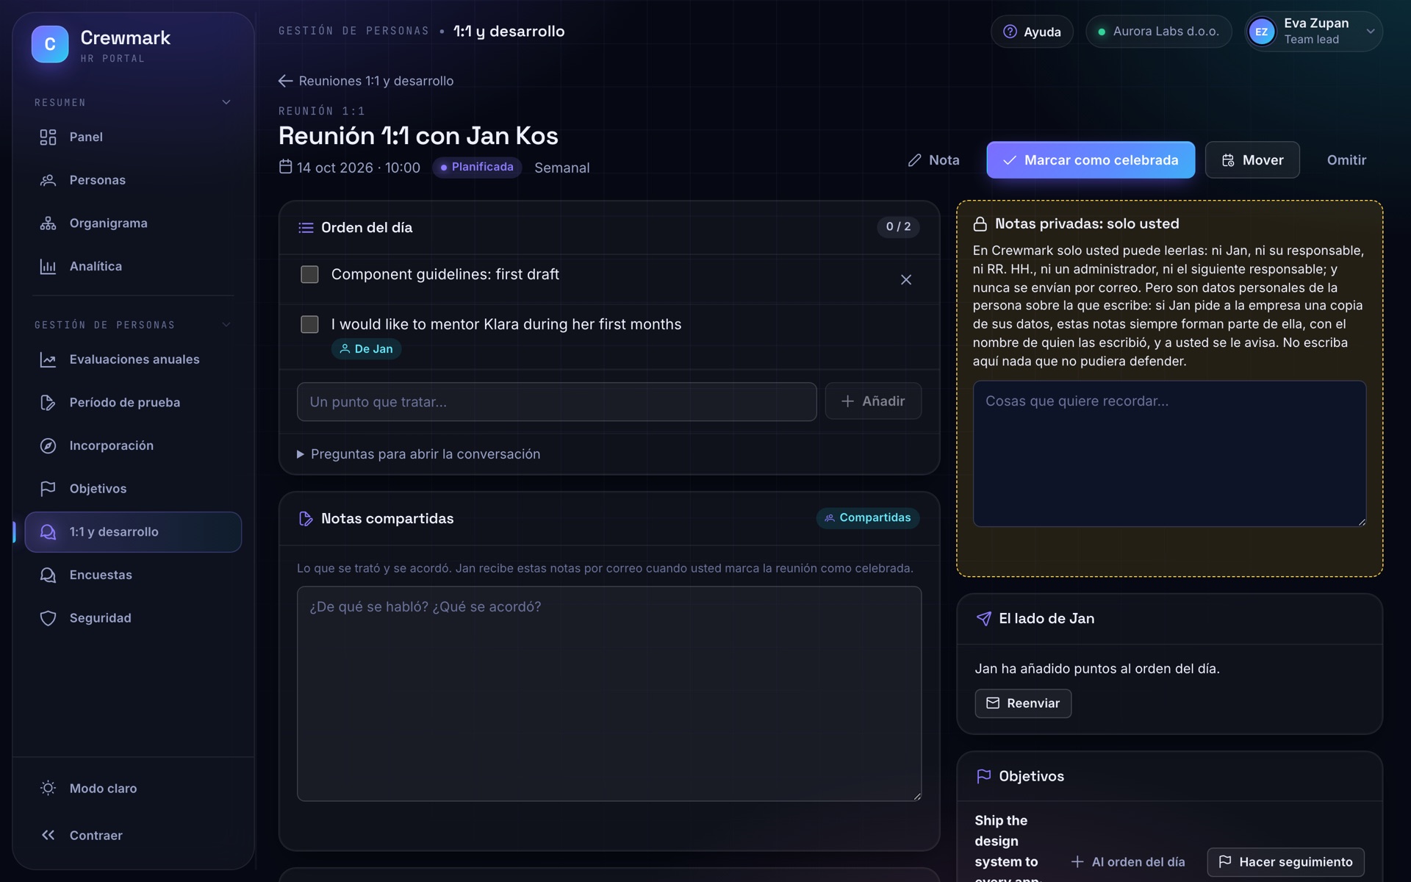This screenshot has width=1411, height=882.
Task: Click the EZ avatar
Action: click(x=1262, y=32)
